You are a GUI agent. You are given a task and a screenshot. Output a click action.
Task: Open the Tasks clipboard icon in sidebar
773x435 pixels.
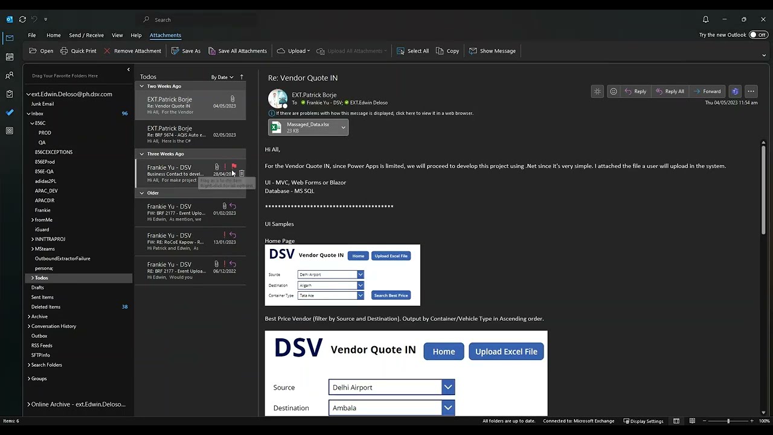point(9,94)
